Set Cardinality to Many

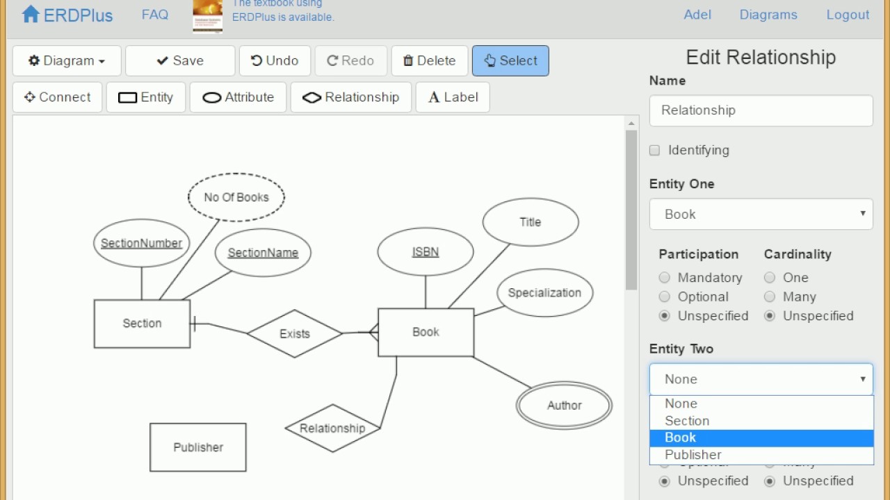[x=770, y=297]
